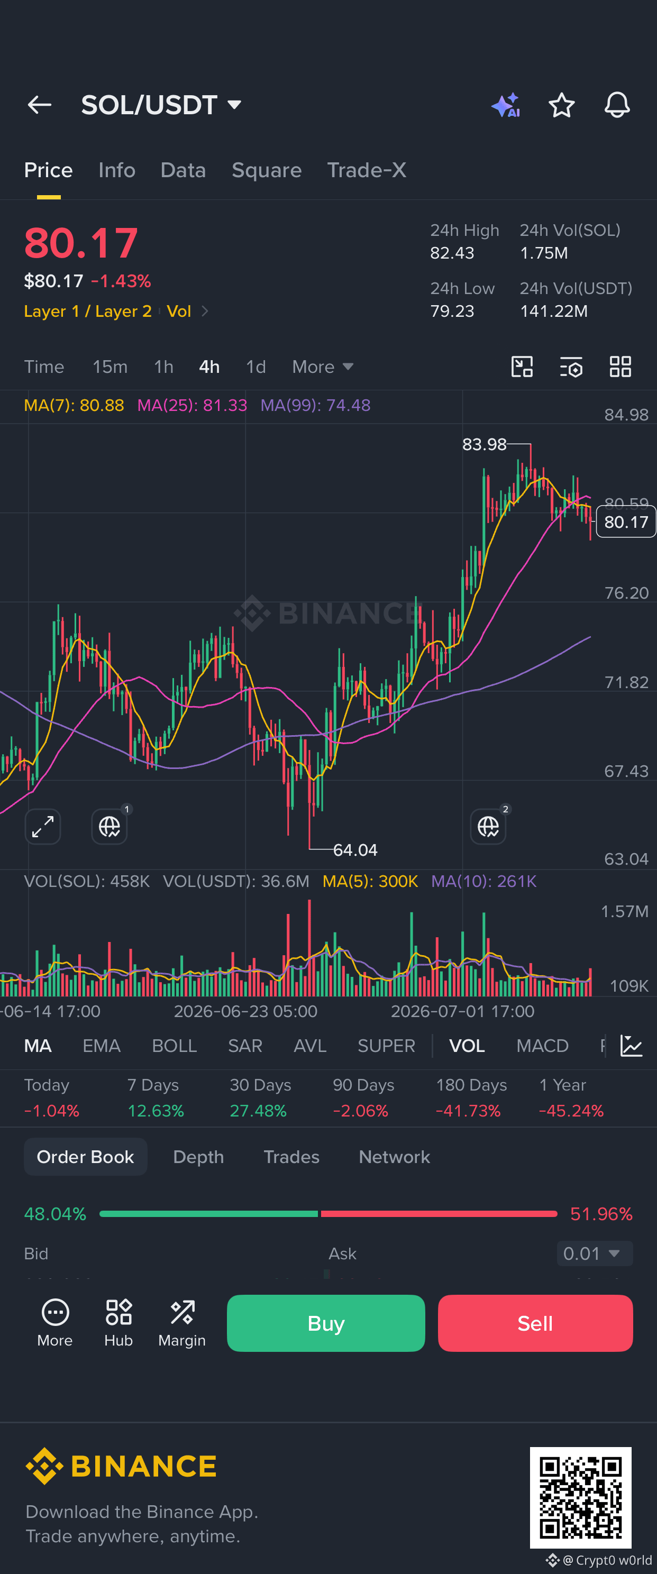Viewport: 657px width, 1574px height.
Task: Open the Square tab
Action: point(267,170)
